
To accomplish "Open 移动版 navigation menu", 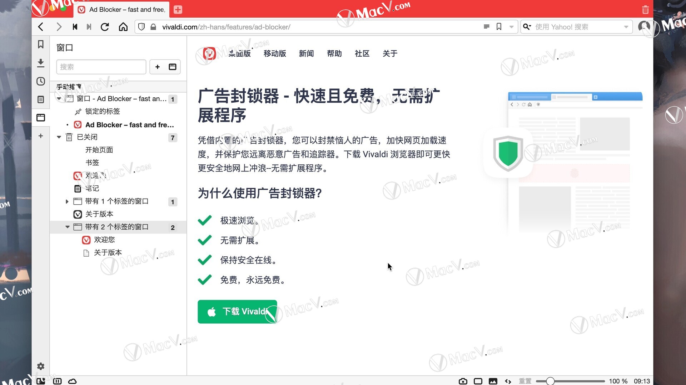I will click(x=275, y=53).
